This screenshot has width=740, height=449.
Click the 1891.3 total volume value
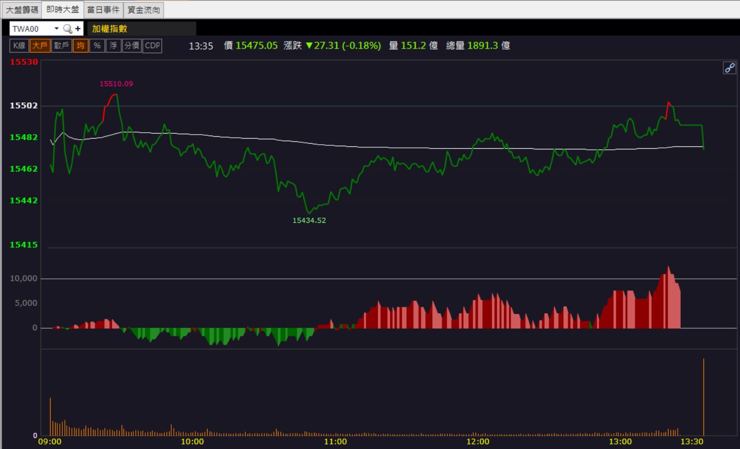483,46
